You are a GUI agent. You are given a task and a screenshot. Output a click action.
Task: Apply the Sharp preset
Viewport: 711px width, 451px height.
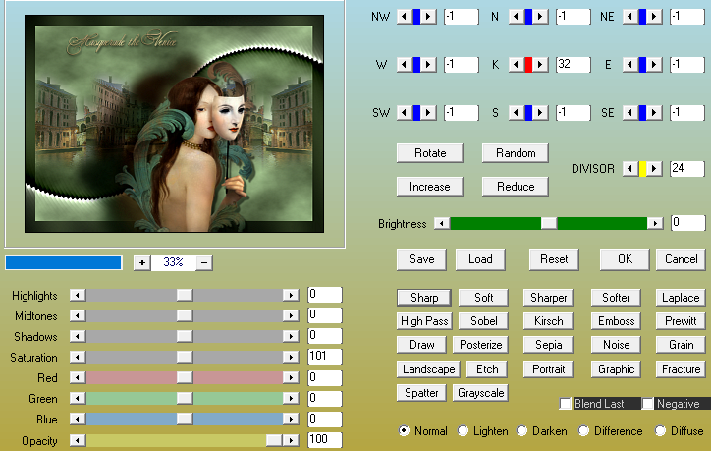coord(424,298)
